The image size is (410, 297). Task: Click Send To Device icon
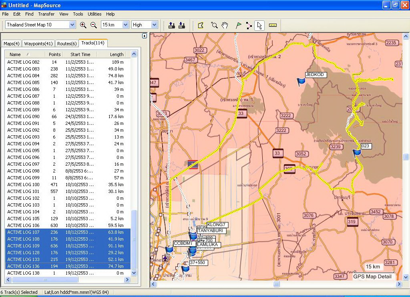point(171,25)
